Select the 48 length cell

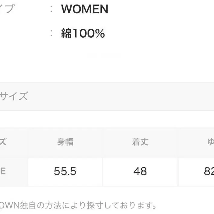click(140, 171)
